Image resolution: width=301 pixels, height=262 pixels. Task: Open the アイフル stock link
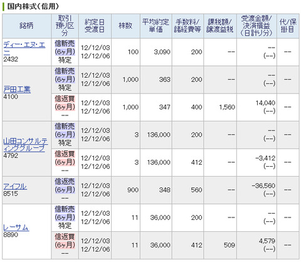click(15, 186)
